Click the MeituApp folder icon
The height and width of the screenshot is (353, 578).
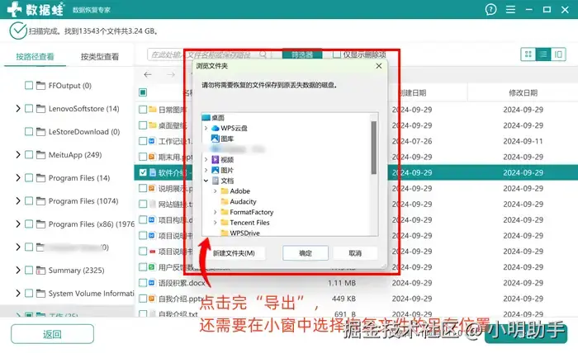tap(41, 155)
